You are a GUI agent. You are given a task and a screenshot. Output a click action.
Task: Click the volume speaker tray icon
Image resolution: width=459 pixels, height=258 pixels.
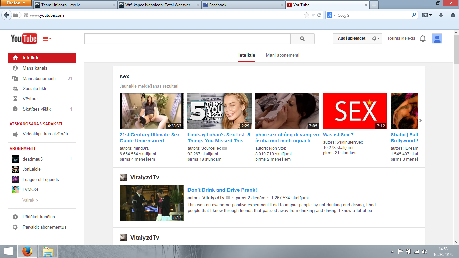pyautogui.click(x=425, y=251)
